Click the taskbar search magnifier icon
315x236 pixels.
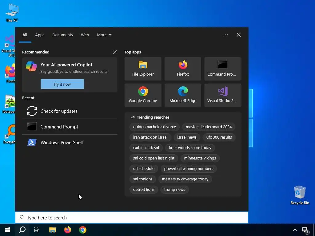tap(22, 230)
